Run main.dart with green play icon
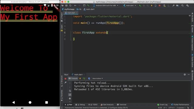This screenshot has width=194, height=109. 140,5
